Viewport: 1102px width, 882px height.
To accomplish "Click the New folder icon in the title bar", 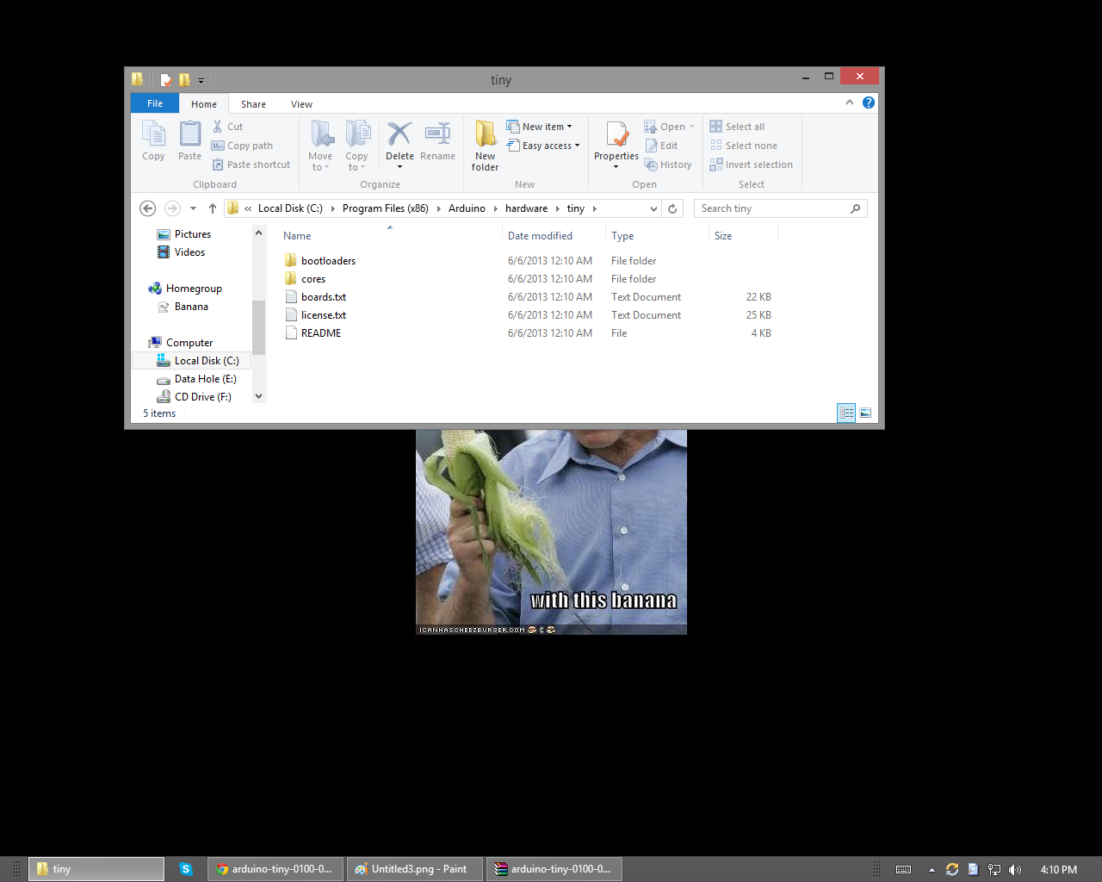I will coord(184,80).
